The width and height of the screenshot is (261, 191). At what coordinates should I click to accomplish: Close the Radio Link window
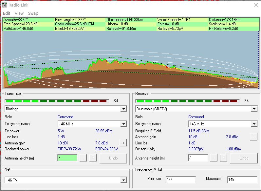point(256,5)
